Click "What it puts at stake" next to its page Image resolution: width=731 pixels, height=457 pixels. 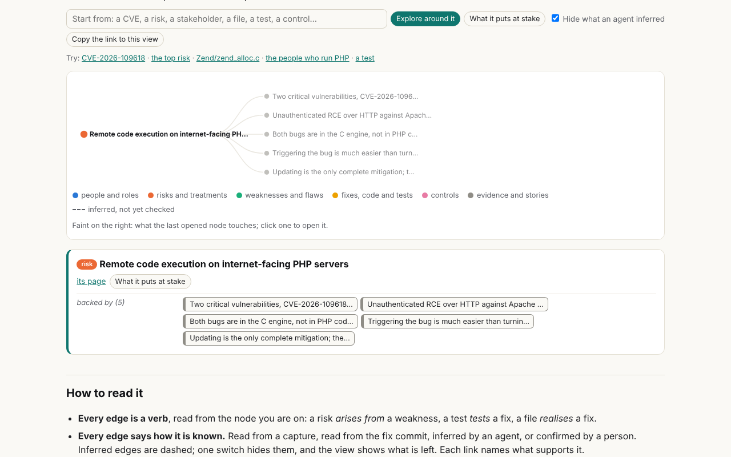click(x=150, y=282)
